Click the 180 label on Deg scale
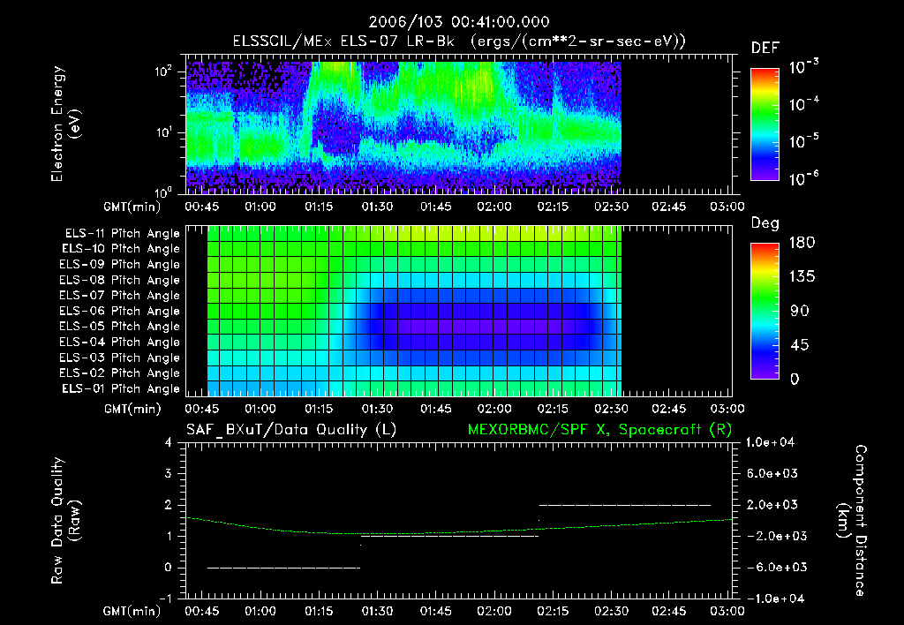The height and width of the screenshot is (625, 904). [x=802, y=242]
